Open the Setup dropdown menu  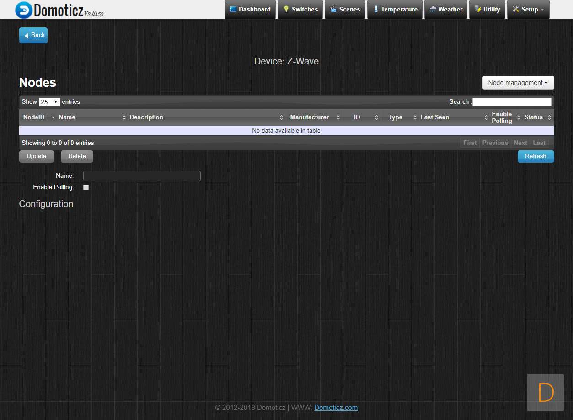click(x=528, y=9)
